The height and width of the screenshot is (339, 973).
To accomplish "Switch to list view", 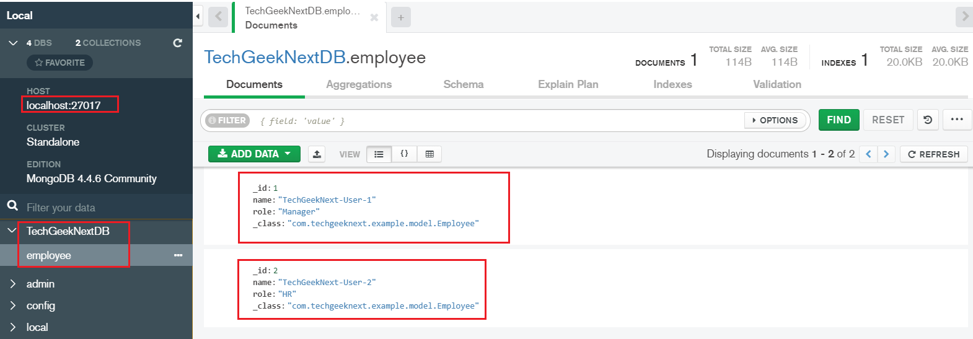I will point(379,154).
